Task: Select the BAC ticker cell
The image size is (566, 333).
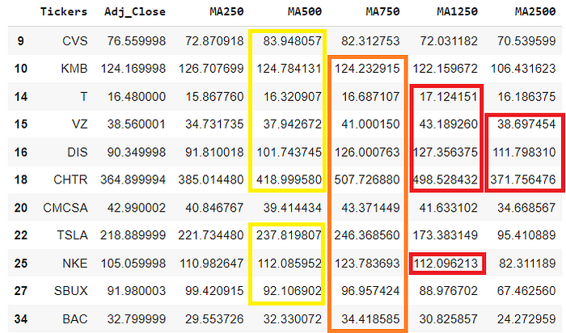Action: 75,319
